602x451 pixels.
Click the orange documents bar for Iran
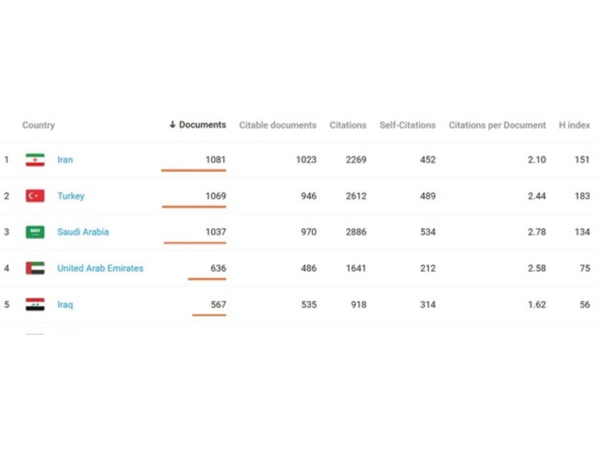(194, 170)
